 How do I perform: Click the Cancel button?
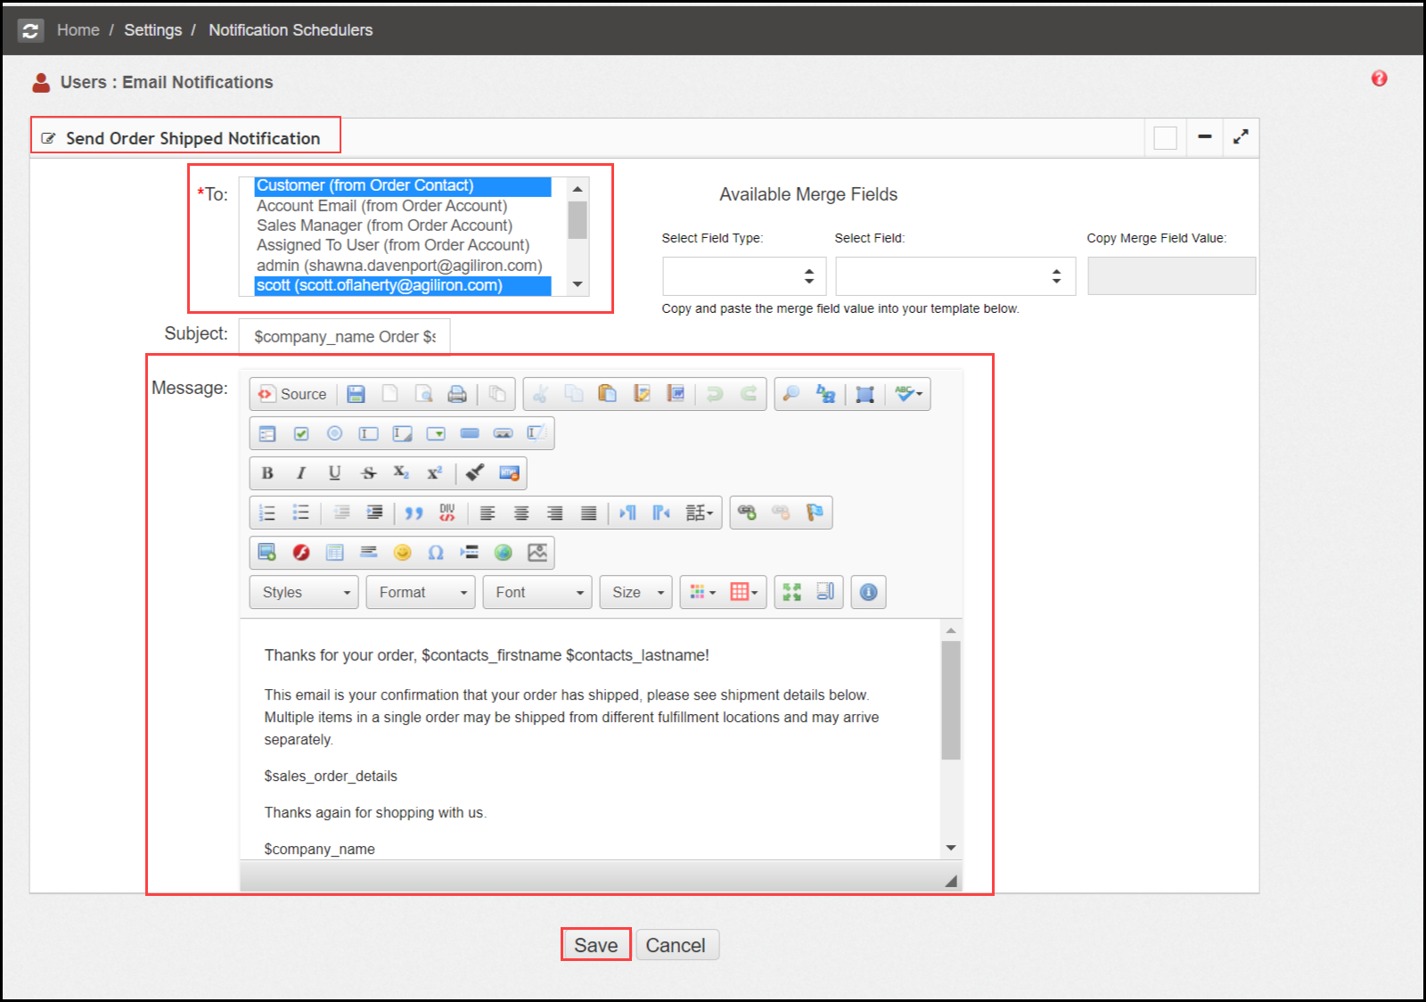[x=676, y=945]
